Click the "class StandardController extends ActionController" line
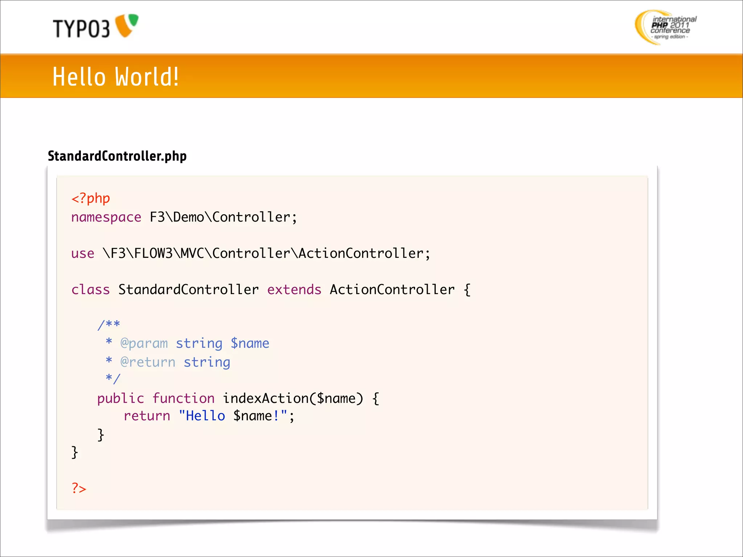The width and height of the screenshot is (743, 557). coord(271,289)
